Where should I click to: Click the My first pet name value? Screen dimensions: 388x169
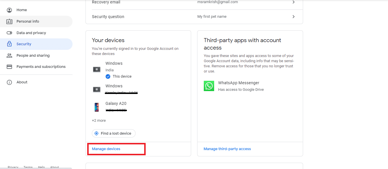(x=212, y=17)
